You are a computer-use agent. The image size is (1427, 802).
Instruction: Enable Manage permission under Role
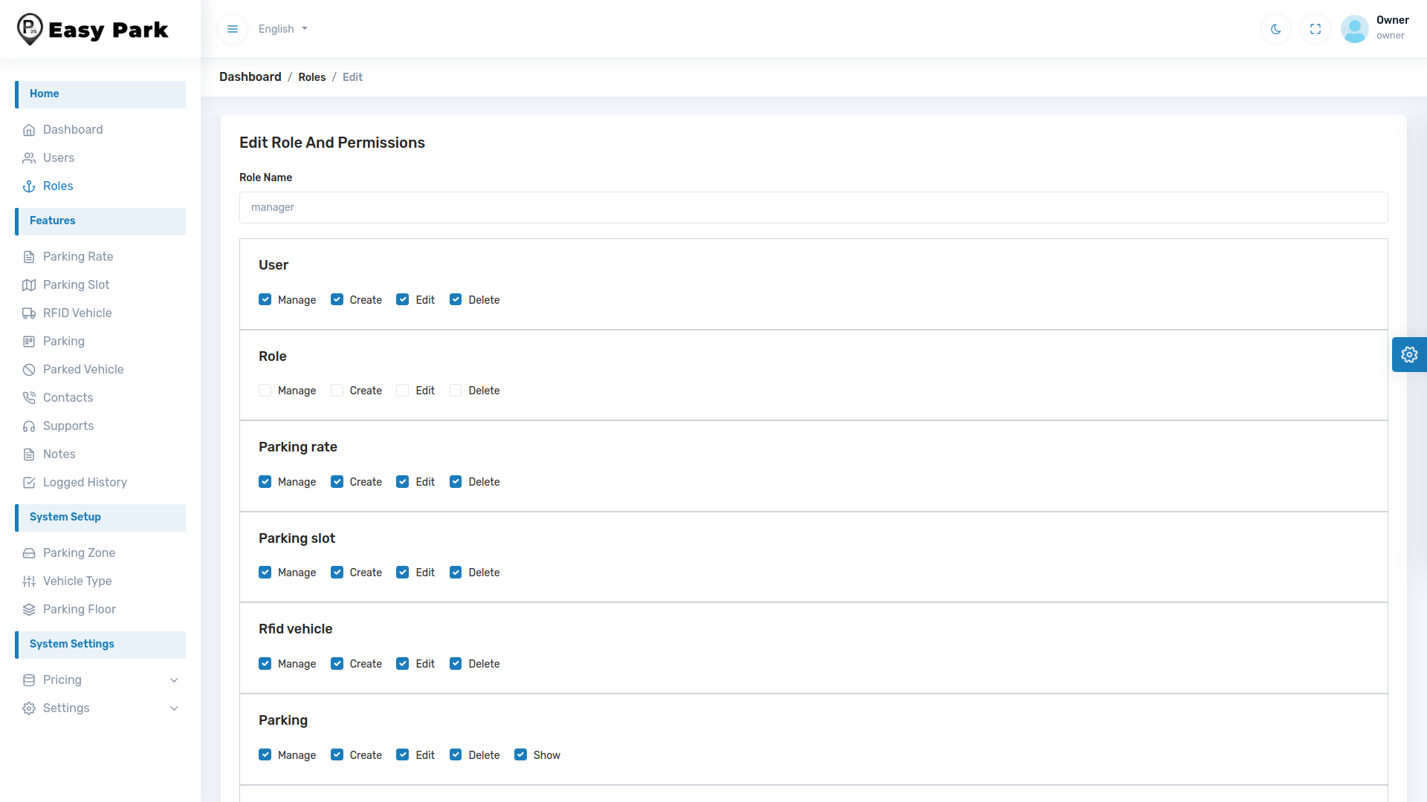click(x=265, y=391)
